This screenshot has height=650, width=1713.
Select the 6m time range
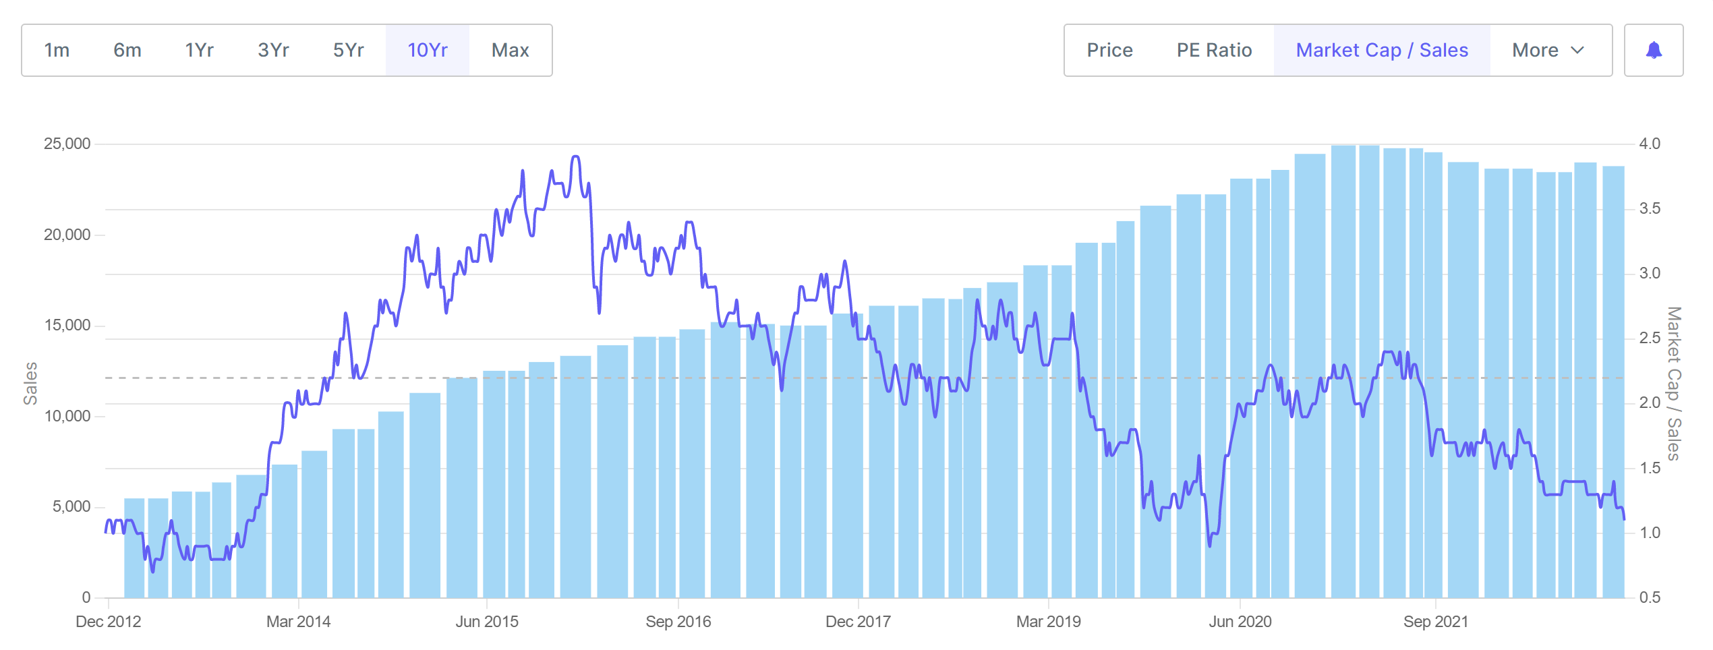click(x=127, y=51)
